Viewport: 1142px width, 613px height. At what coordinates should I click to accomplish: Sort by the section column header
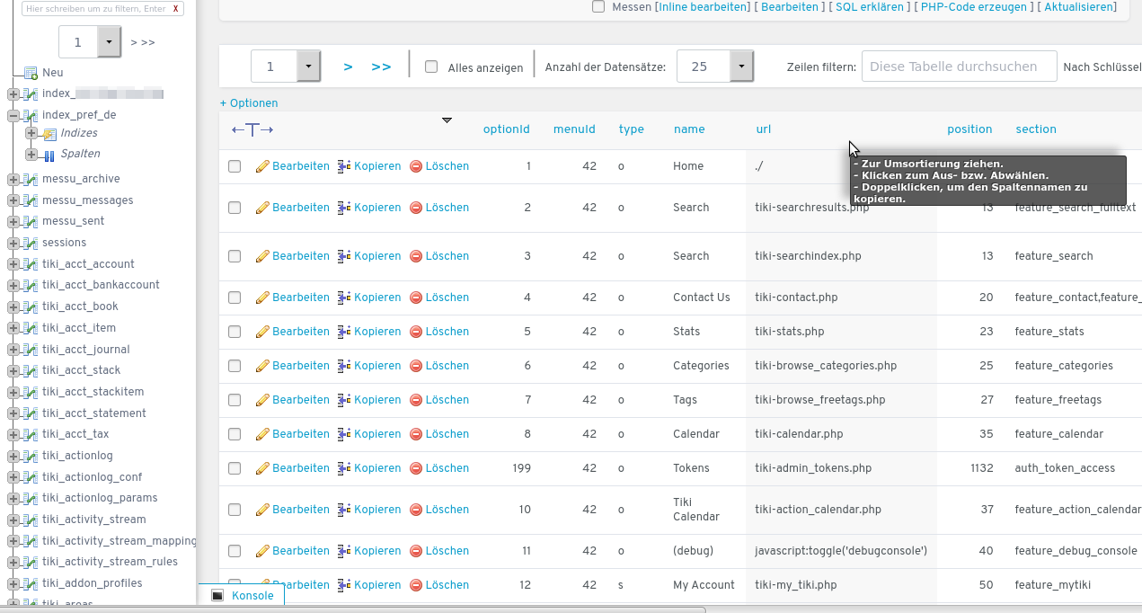[1036, 129]
